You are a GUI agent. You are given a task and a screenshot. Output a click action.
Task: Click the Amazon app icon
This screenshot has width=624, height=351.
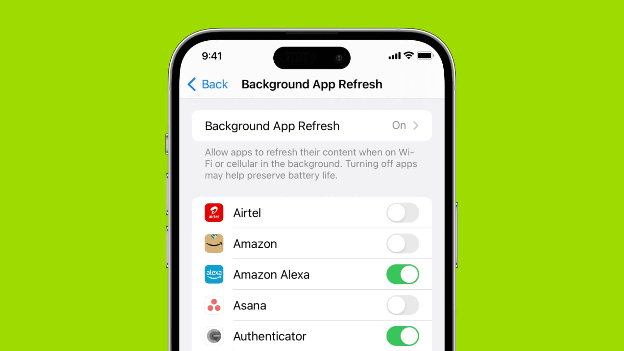click(x=214, y=243)
